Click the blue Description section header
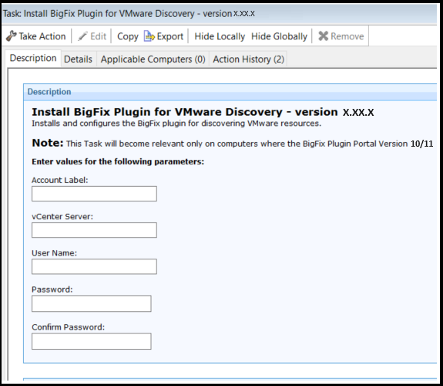Image resolution: width=443 pixels, height=386 pixels. pos(230,92)
